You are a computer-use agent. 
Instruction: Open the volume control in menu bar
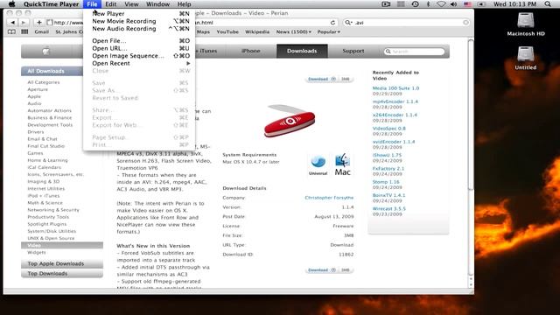(x=453, y=3)
